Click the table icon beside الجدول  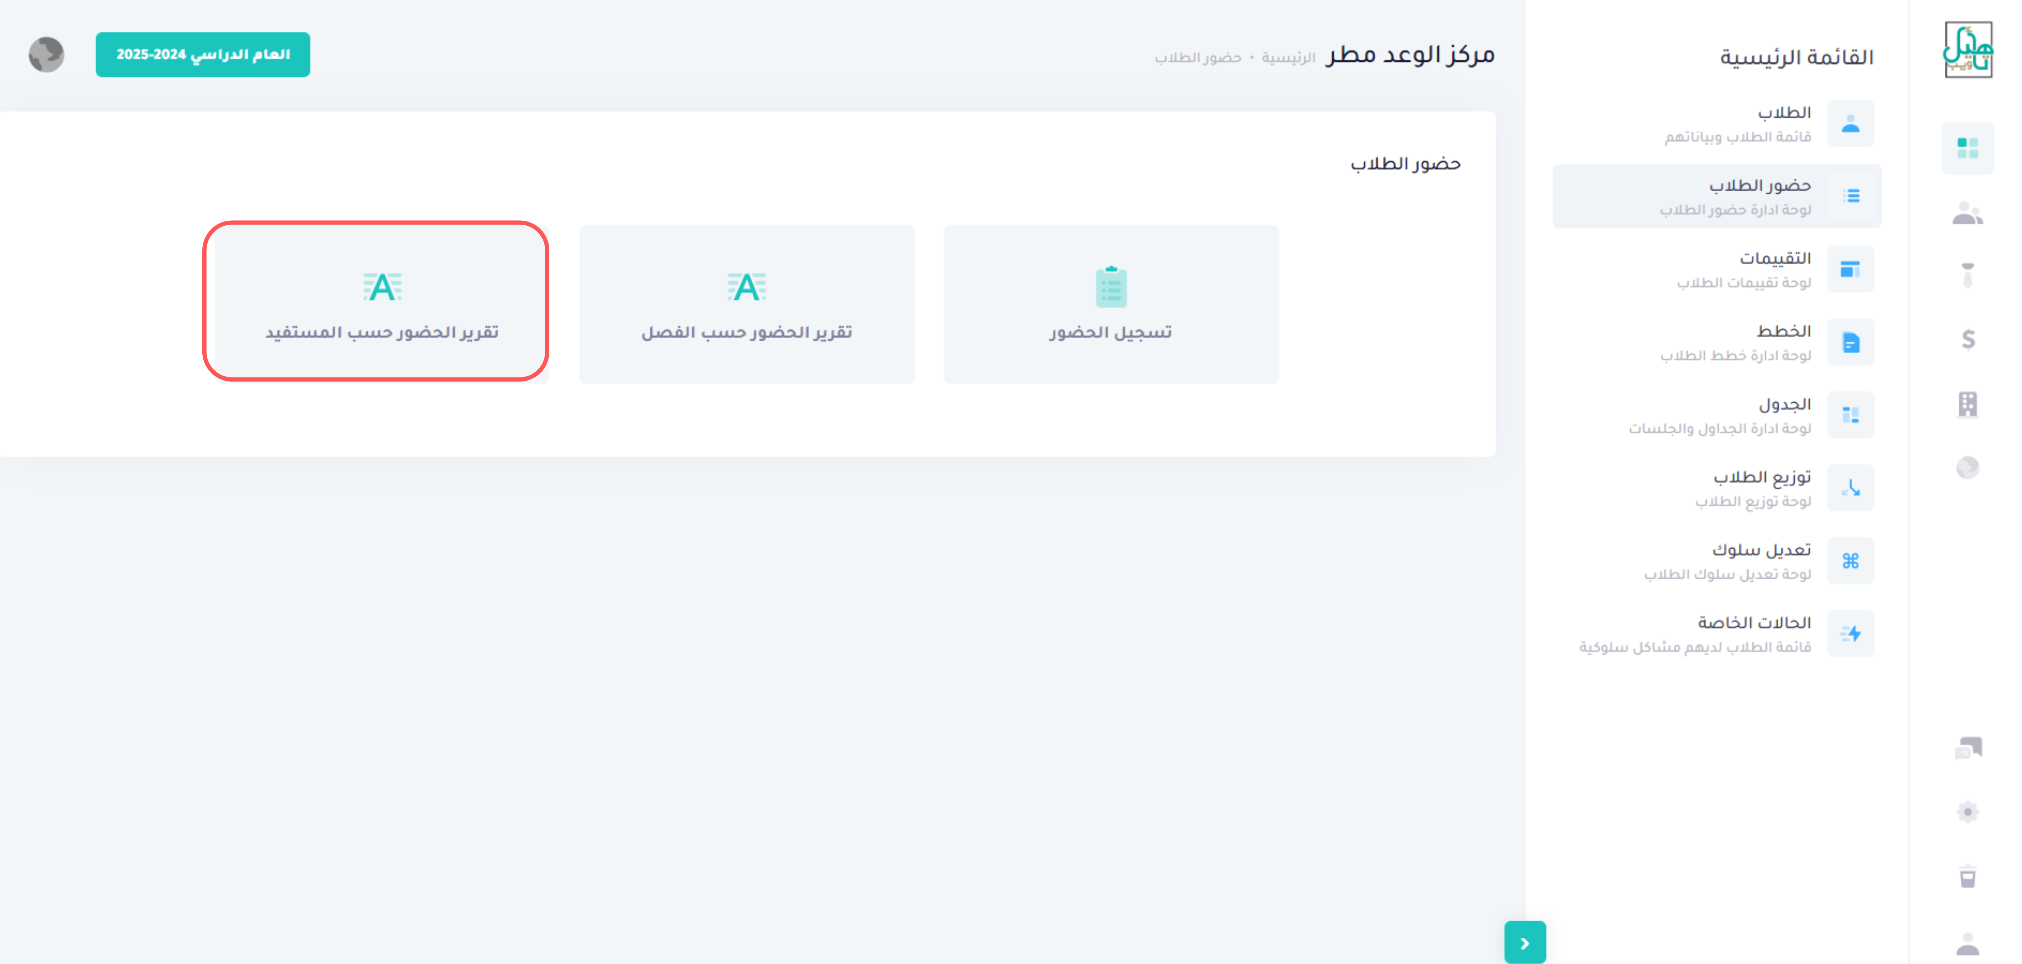coord(1850,415)
